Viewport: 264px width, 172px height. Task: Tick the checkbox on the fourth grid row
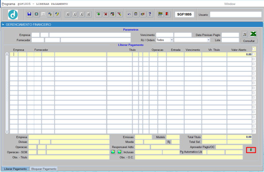pos(253,69)
